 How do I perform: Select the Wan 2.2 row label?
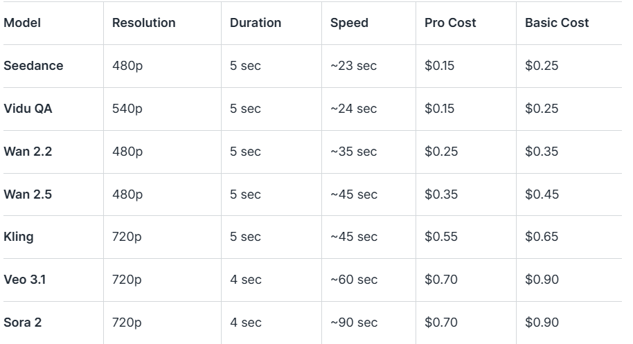[x=28, y=152]
